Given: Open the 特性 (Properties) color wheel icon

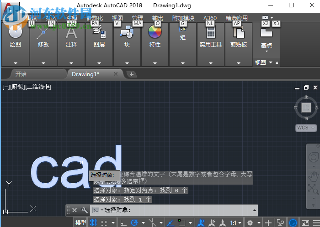Looking at the screenshot, I should (155, 32).
